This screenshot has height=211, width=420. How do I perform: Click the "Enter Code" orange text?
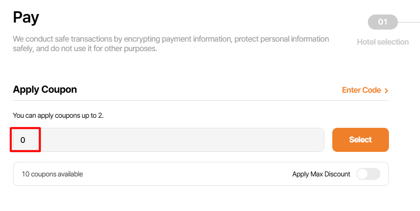pos(361,90)
